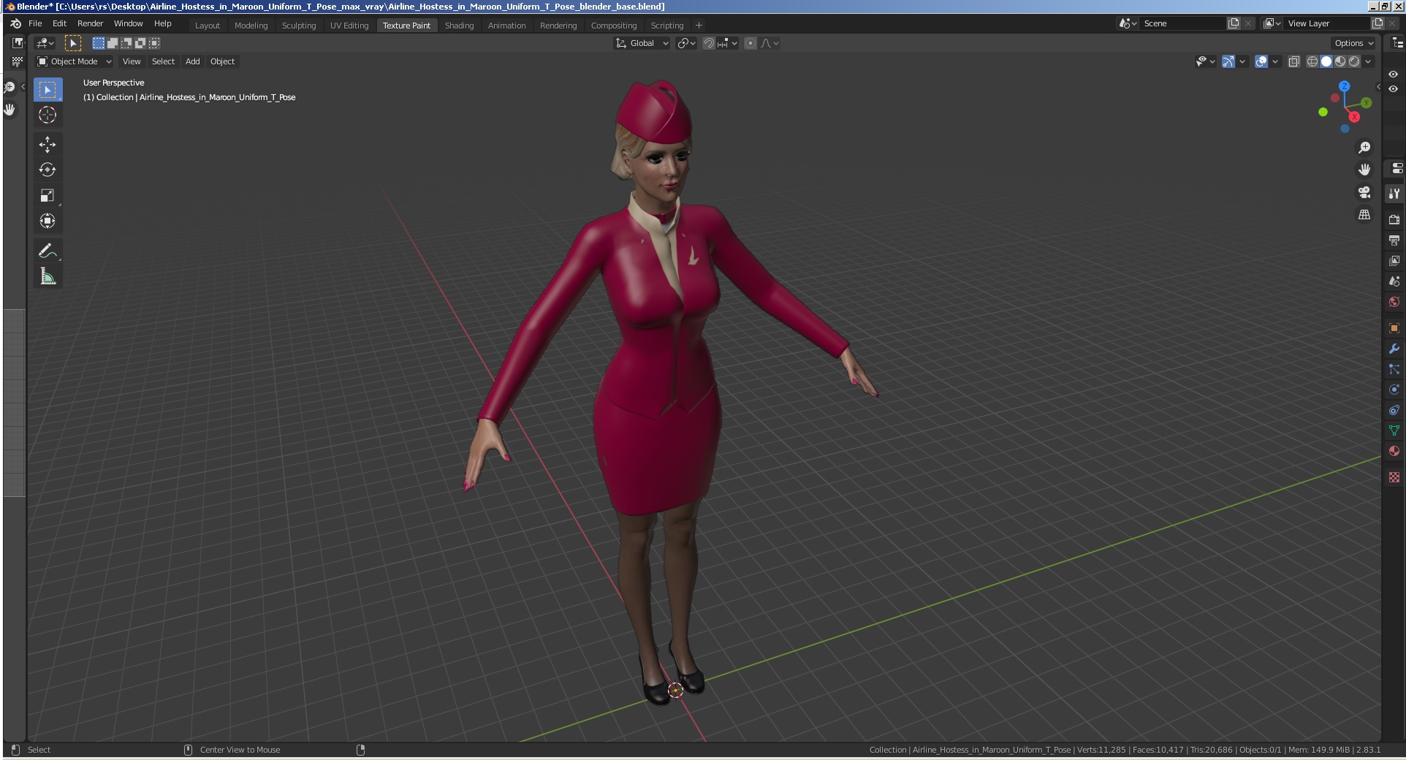Open viewport Object menu
The height and width of the screenshot is (760, 1406).
223,61
